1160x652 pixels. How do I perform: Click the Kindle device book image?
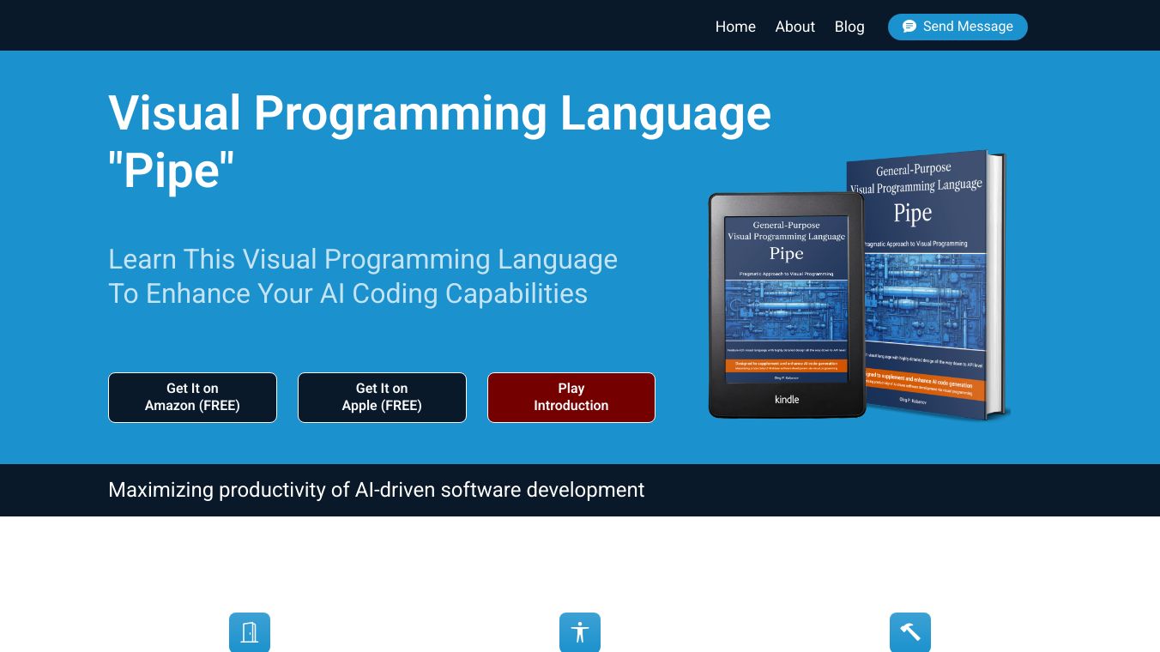click(x=786, y=305)
